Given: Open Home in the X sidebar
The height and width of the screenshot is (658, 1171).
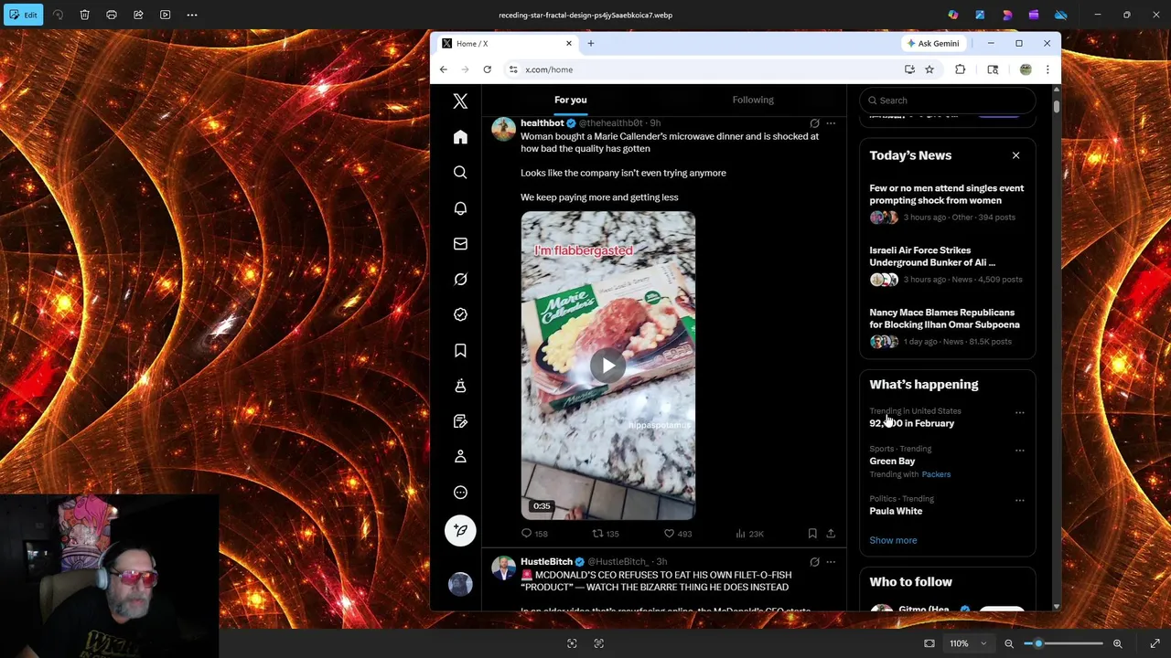Looking at the screenshot, I should (x=460, y=137).
